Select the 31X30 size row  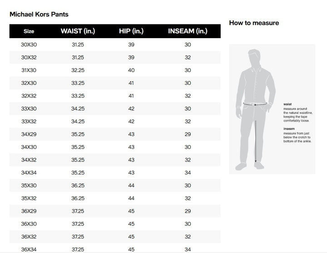pyautogui.click(x=115, y=70)
